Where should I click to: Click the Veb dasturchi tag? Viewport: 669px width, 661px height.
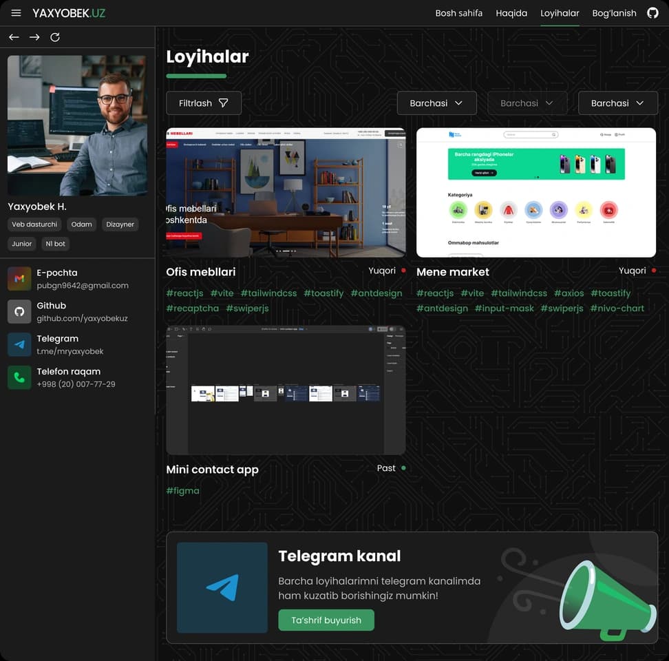click(34, 224)
